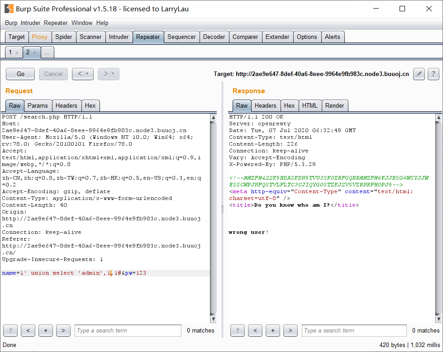The width and height of the screenshot is (443, 352).
Task: Click the response search help button
Action: (x=238, y=331)
